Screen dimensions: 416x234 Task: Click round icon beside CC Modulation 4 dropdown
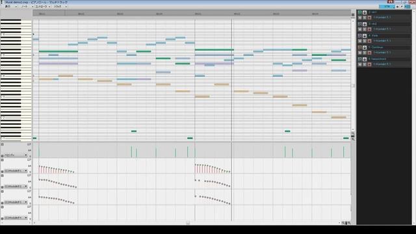(2, 218)
